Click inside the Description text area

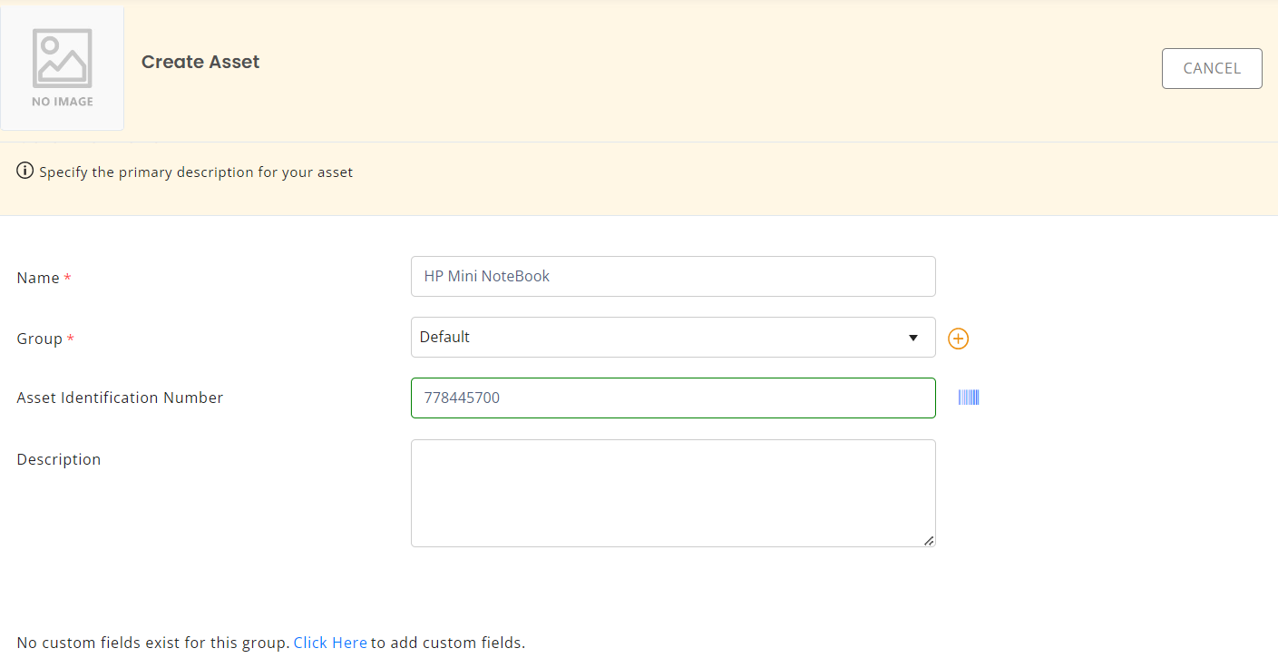pos(672,493)
